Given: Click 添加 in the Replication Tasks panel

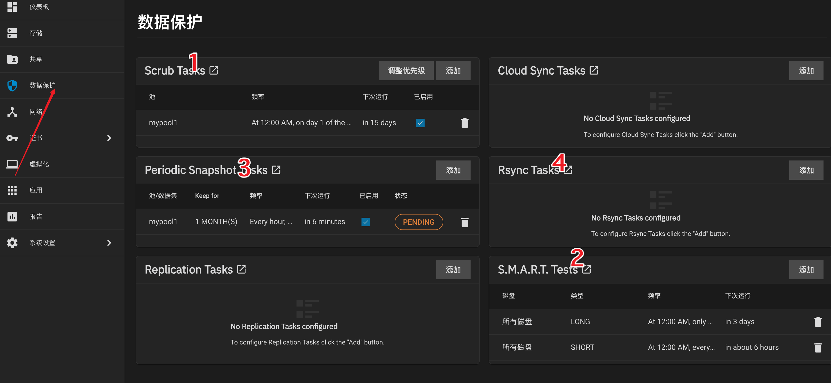Looking at the screenshot, I should [x=453, y=269].
